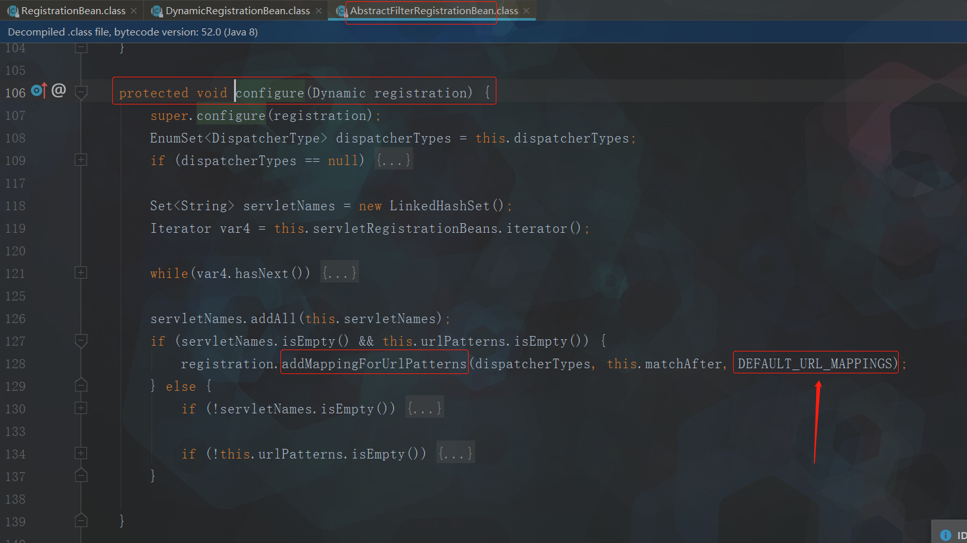Expand the gutter plus marker on line 134
The height and width of the screenshot is (543, 967).
coord(81,453)
